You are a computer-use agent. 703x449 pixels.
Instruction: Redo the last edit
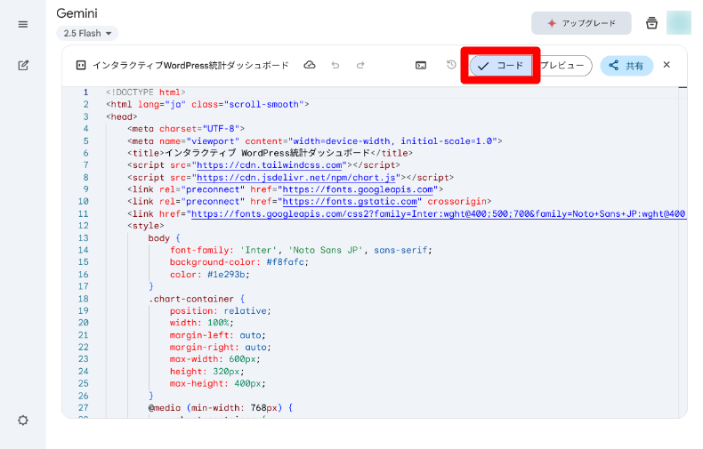(360, 66)
